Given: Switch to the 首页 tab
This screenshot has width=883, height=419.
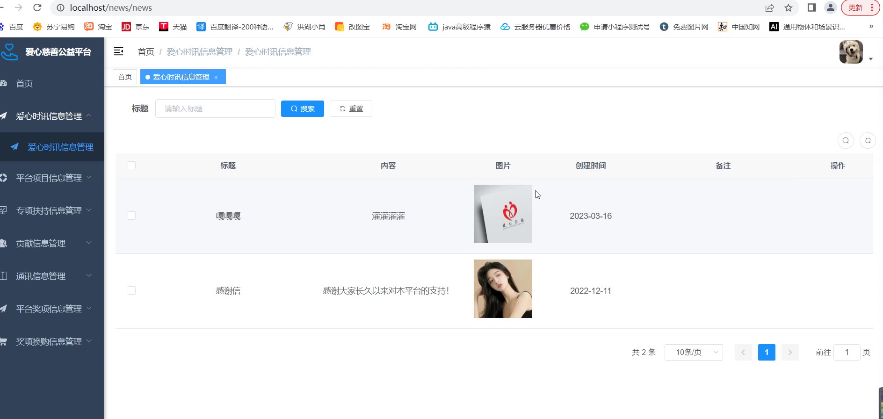Looking at the screenshot, I should [x=125, y=77].
